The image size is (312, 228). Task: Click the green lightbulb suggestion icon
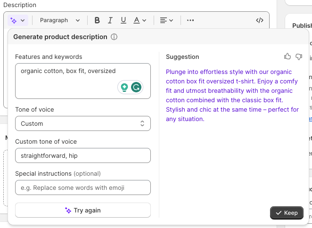point(124,87)
